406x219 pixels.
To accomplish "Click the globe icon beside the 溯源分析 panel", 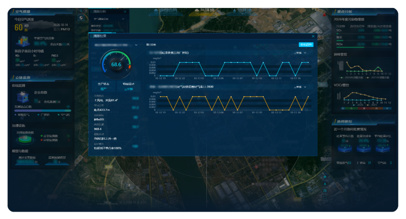I will [81, 18].
